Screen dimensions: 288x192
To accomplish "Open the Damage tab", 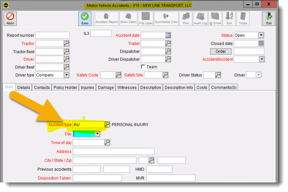I will click(x=106, y=88).
